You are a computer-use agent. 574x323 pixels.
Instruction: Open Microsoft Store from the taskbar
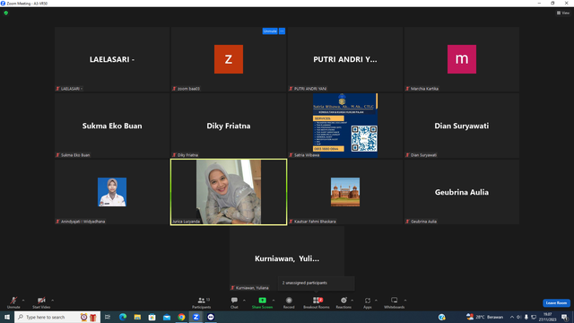tap(152, 317)
